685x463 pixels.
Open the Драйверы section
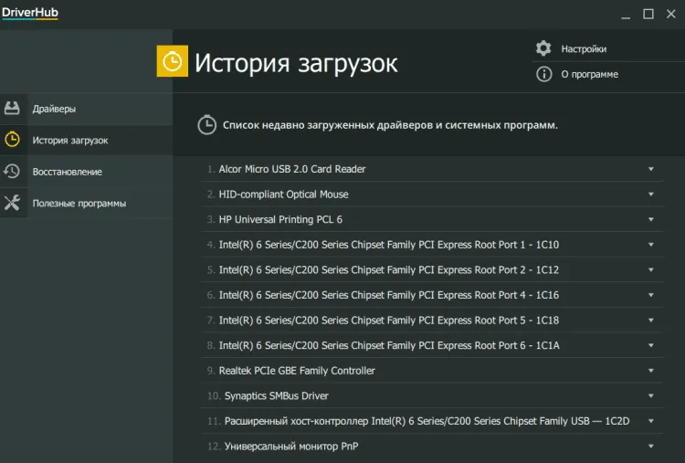click(54, 109)
